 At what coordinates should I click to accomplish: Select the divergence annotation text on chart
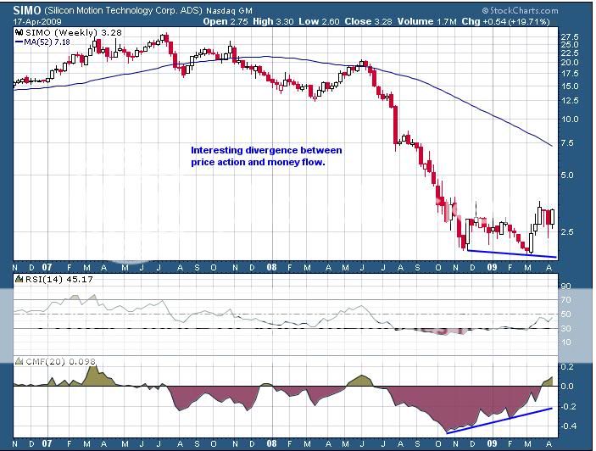point(266,155)
